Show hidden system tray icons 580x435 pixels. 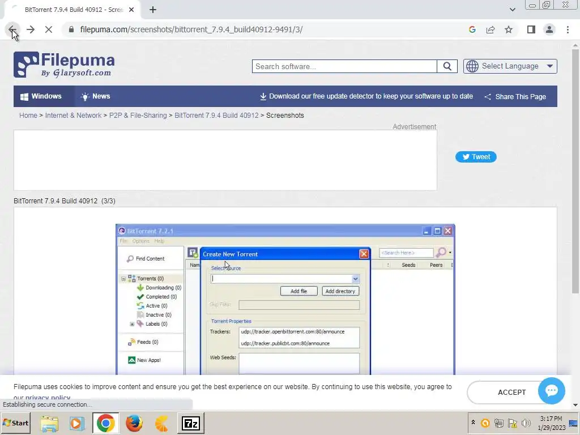point(473,423)
